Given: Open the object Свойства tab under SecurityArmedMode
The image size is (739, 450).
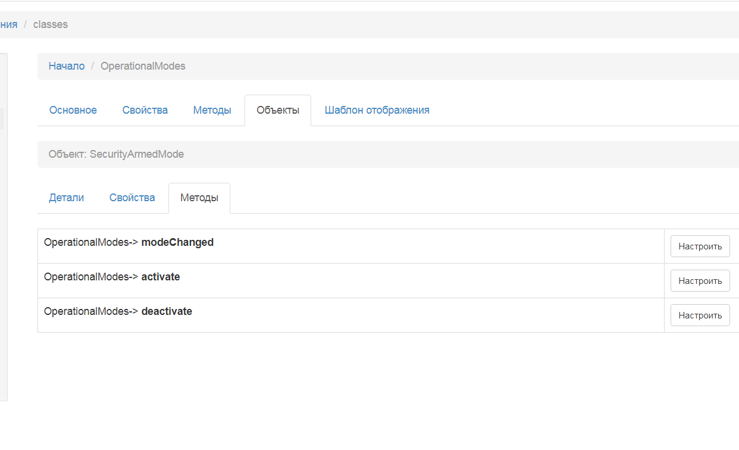Looking at the screenshot, I should [x=132, y=198].
